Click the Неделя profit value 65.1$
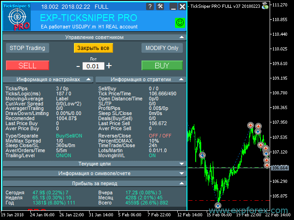Image resolution: width=294 pixels, height=220 pixels. 52,198
